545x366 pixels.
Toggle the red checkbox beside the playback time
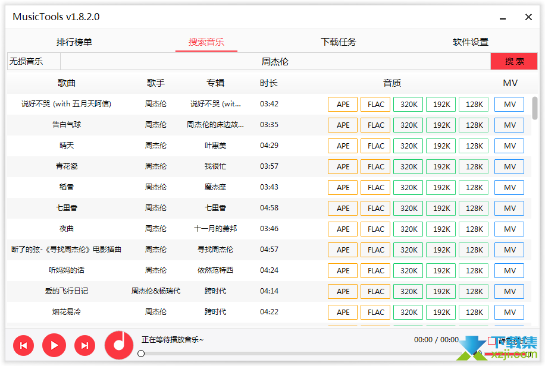coord(491,341)
